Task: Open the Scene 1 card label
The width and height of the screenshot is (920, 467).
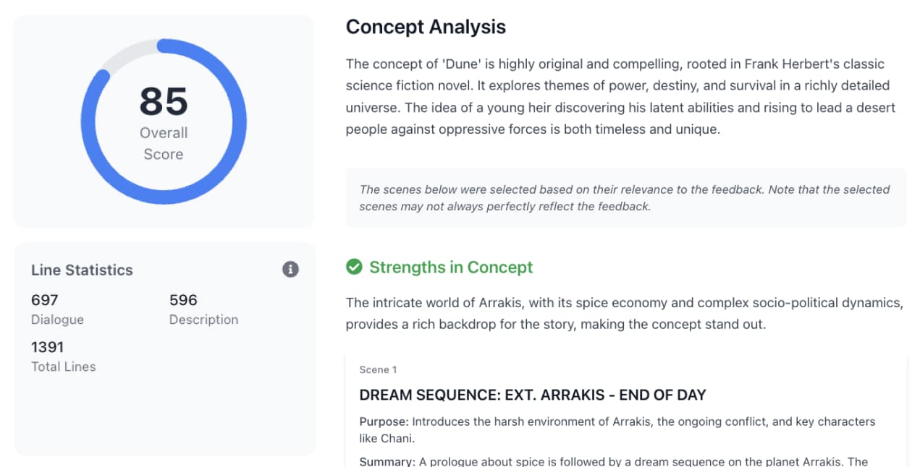Action: click(378, 369)
